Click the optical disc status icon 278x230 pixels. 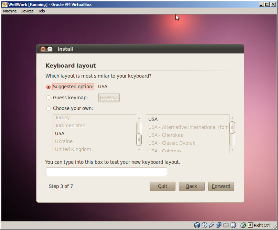point(204,225)
